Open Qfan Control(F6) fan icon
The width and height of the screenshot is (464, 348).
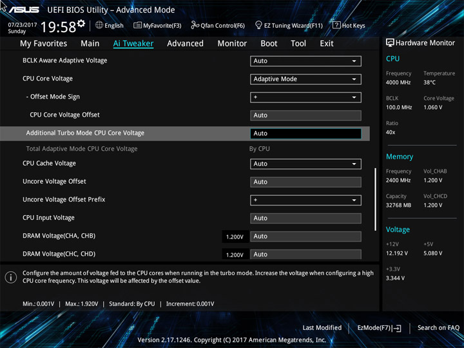(195, 25)
